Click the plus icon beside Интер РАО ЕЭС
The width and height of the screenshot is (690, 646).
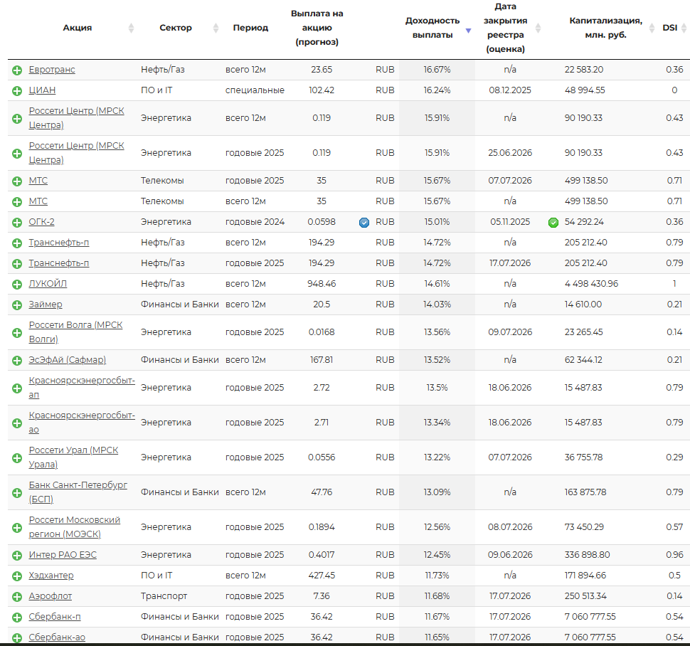(x=17, y=556)
